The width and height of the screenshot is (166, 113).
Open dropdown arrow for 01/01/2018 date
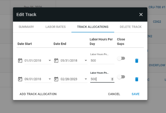point(50,61)
